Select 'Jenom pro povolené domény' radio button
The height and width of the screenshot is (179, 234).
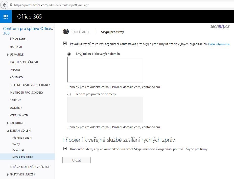[x=69, y=94]
